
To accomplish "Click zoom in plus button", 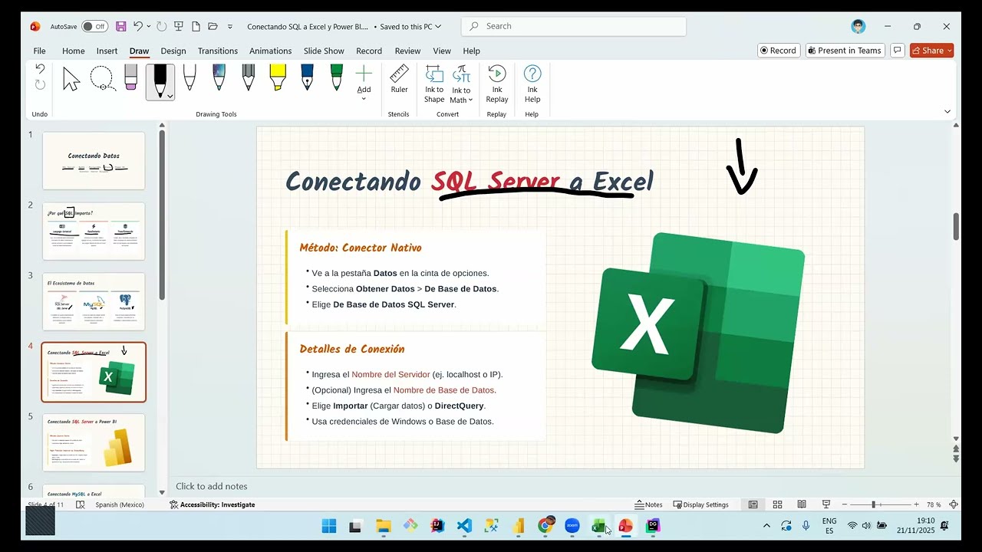I will (917, 504).
